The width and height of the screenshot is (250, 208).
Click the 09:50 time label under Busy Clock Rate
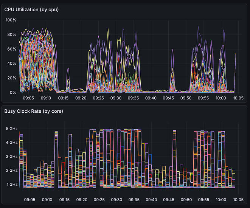tap(186, 200)
